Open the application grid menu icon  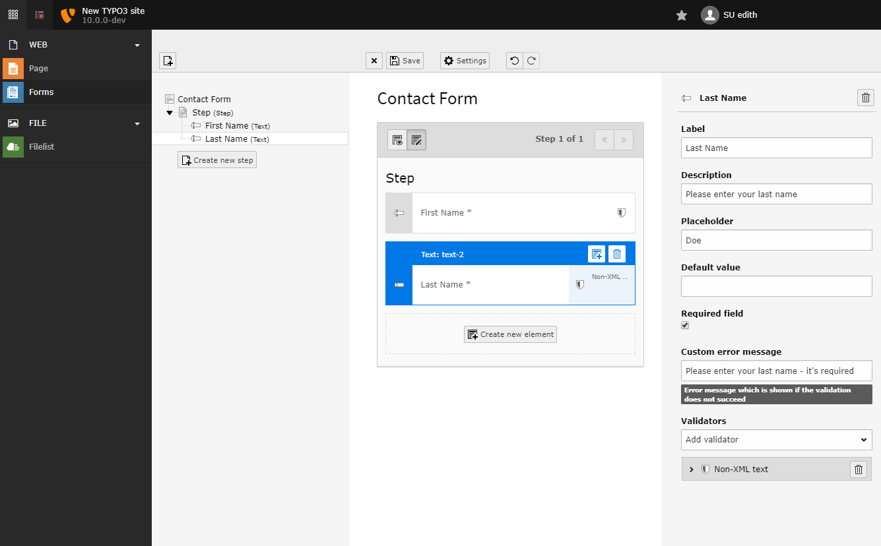13,15
